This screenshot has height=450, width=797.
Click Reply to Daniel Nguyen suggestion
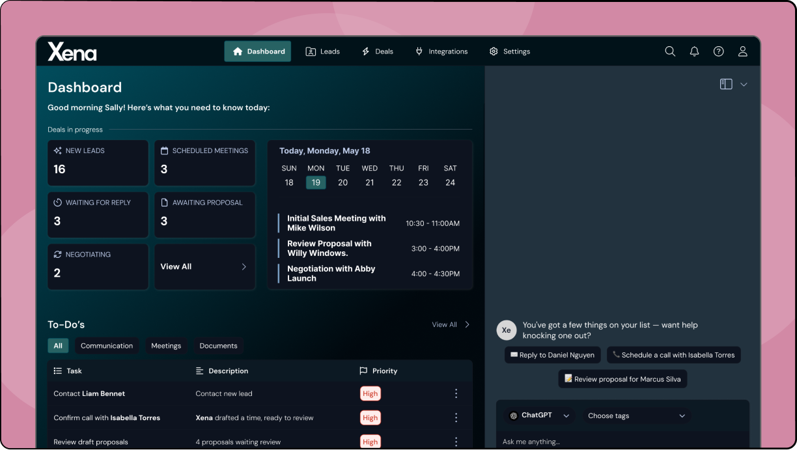click(552, 355)
